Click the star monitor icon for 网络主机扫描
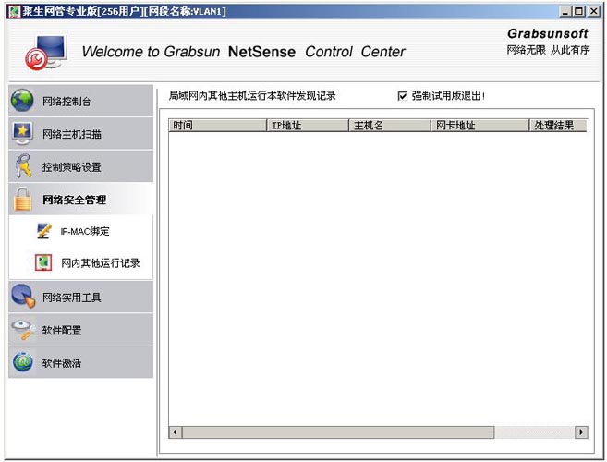 pos(22,133)
